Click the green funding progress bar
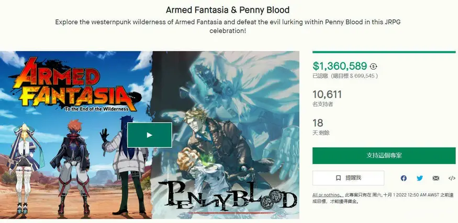 (x=384, y=52)
